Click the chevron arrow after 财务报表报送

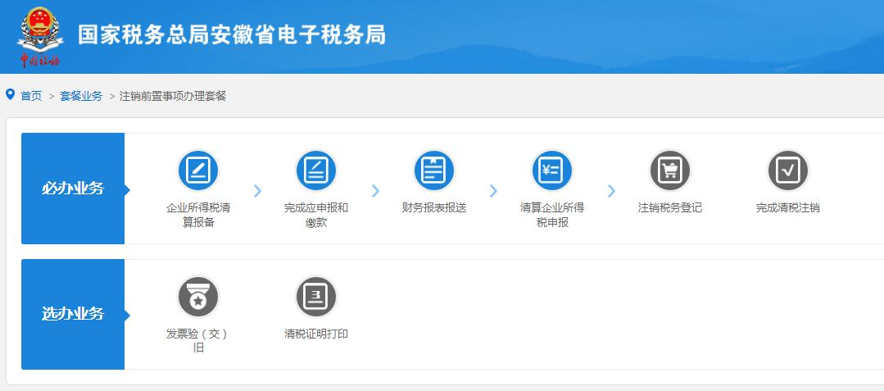pyautogui.click(x=493, y=191)
